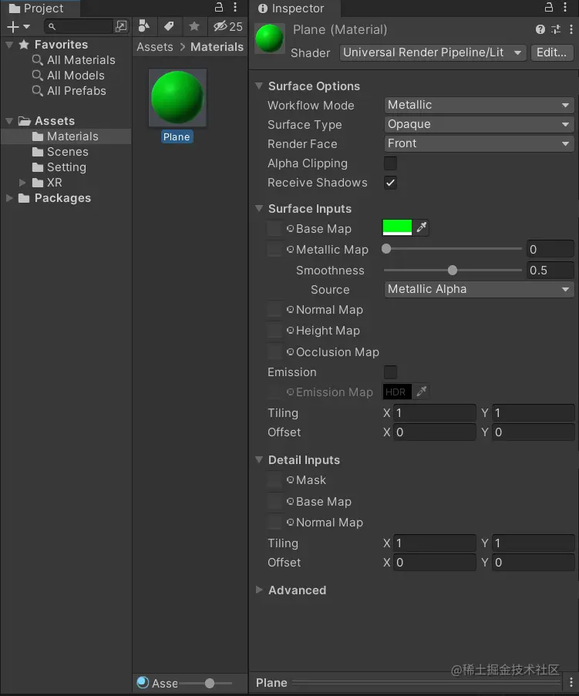Click the Smoothness slider handle

click(453, 270)
